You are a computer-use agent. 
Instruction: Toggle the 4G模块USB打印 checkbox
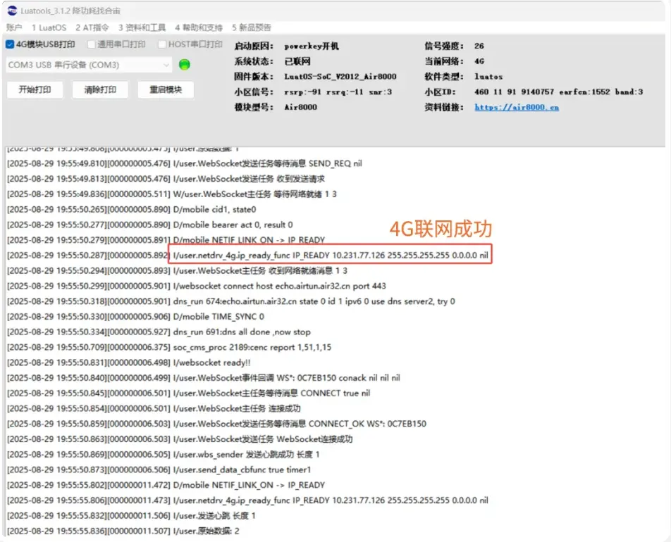(x=9, y=44)
